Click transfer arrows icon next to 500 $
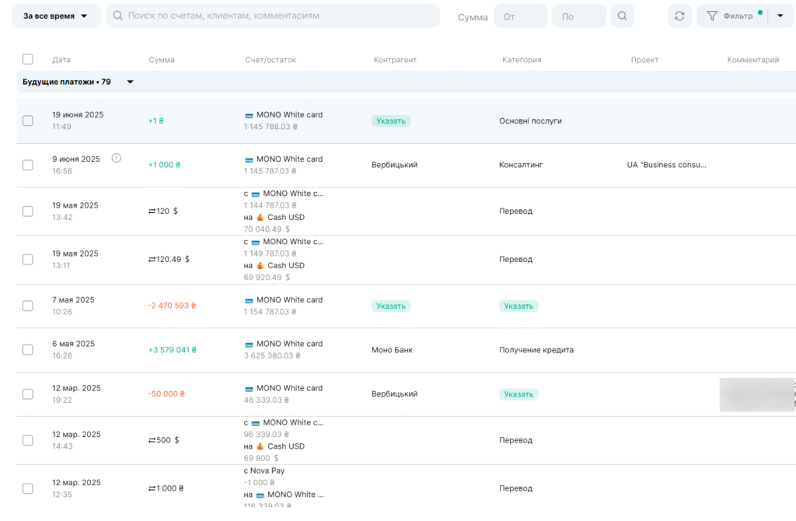Image resolution: width=796 pixels, height=521 pixels. click(x=152, y=440)
